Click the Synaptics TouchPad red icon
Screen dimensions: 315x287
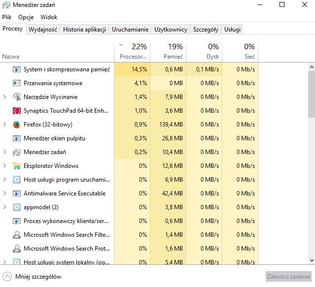click(x=16, y=111)
